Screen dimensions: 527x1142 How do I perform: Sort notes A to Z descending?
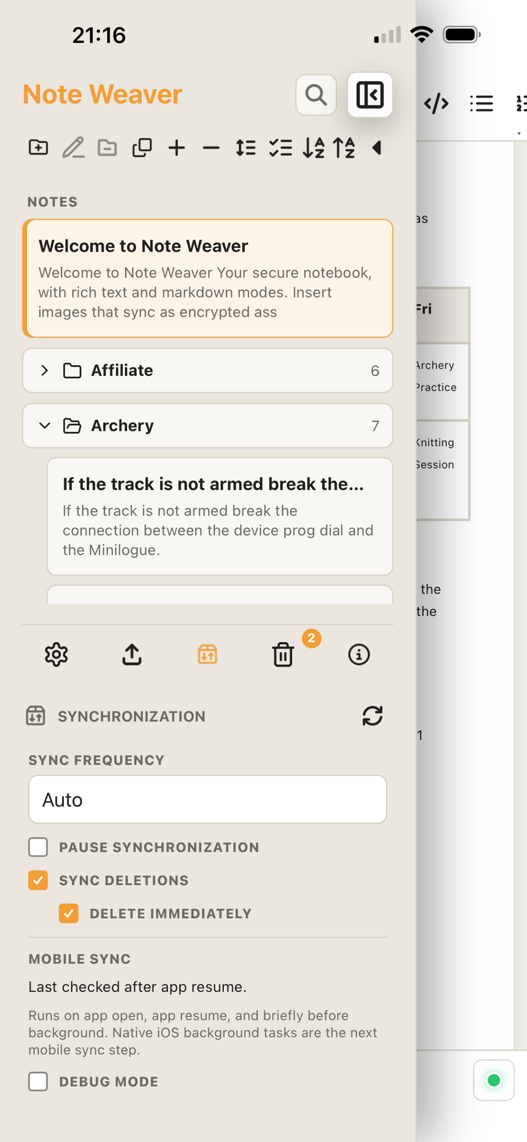[x=313, y=148]
